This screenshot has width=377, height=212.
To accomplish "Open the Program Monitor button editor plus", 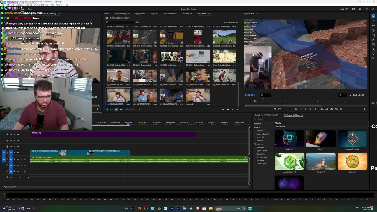I will pos(364,109).
